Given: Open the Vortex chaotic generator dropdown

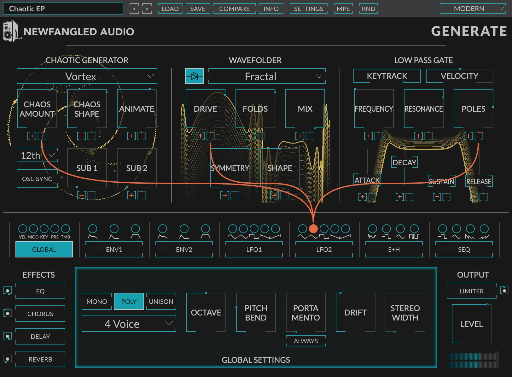Looking at the screenshot, I should [x=87, y=76].
